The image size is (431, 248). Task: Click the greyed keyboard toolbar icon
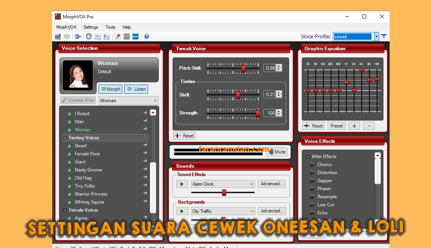click(66, 36)
